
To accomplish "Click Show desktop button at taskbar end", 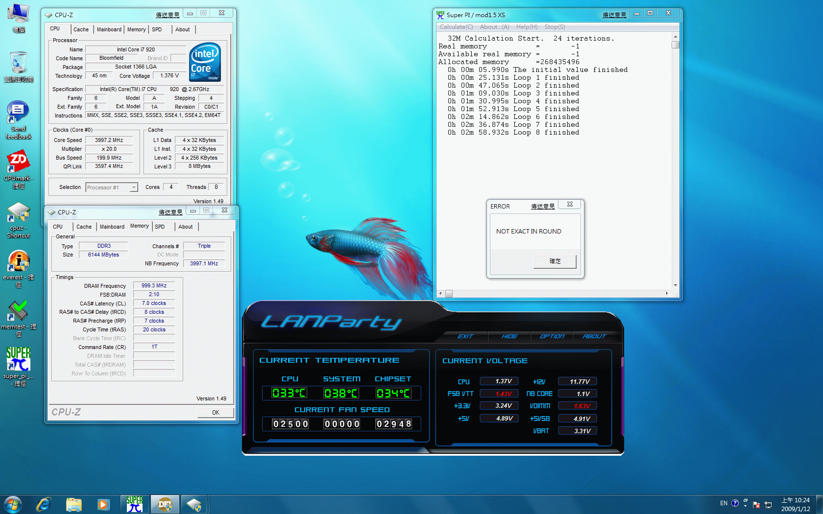I will (819, 505).
